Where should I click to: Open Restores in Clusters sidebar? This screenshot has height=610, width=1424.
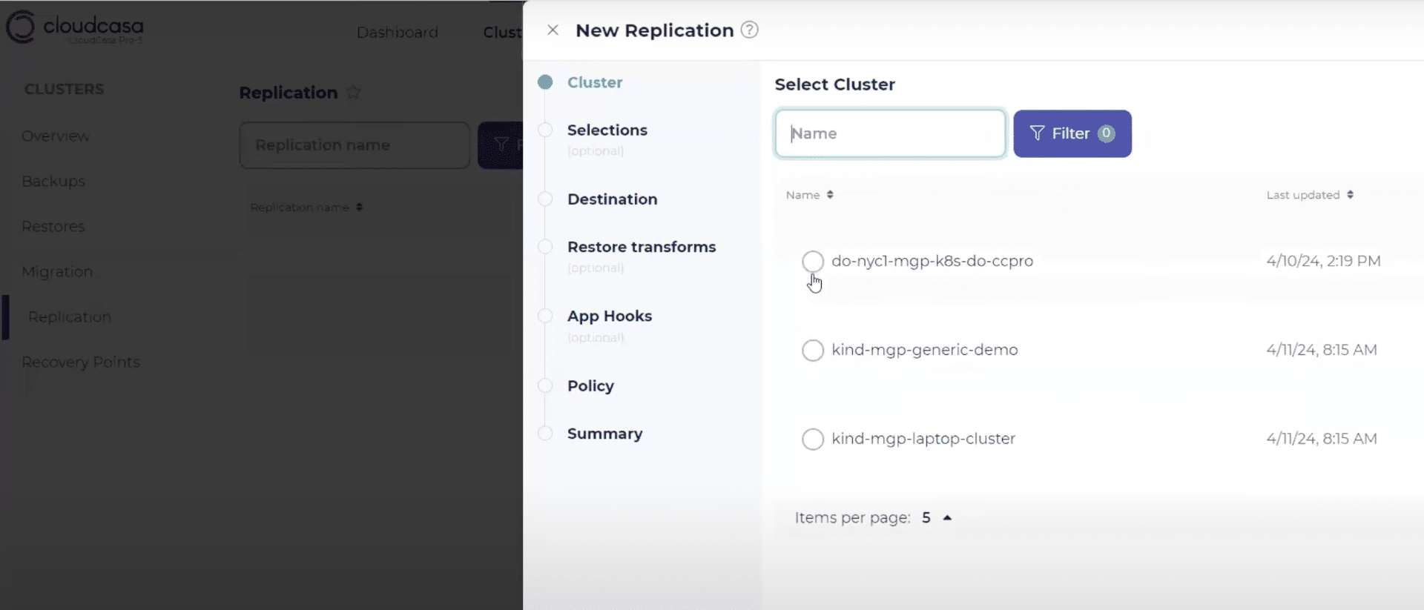[x=53, y=227]
